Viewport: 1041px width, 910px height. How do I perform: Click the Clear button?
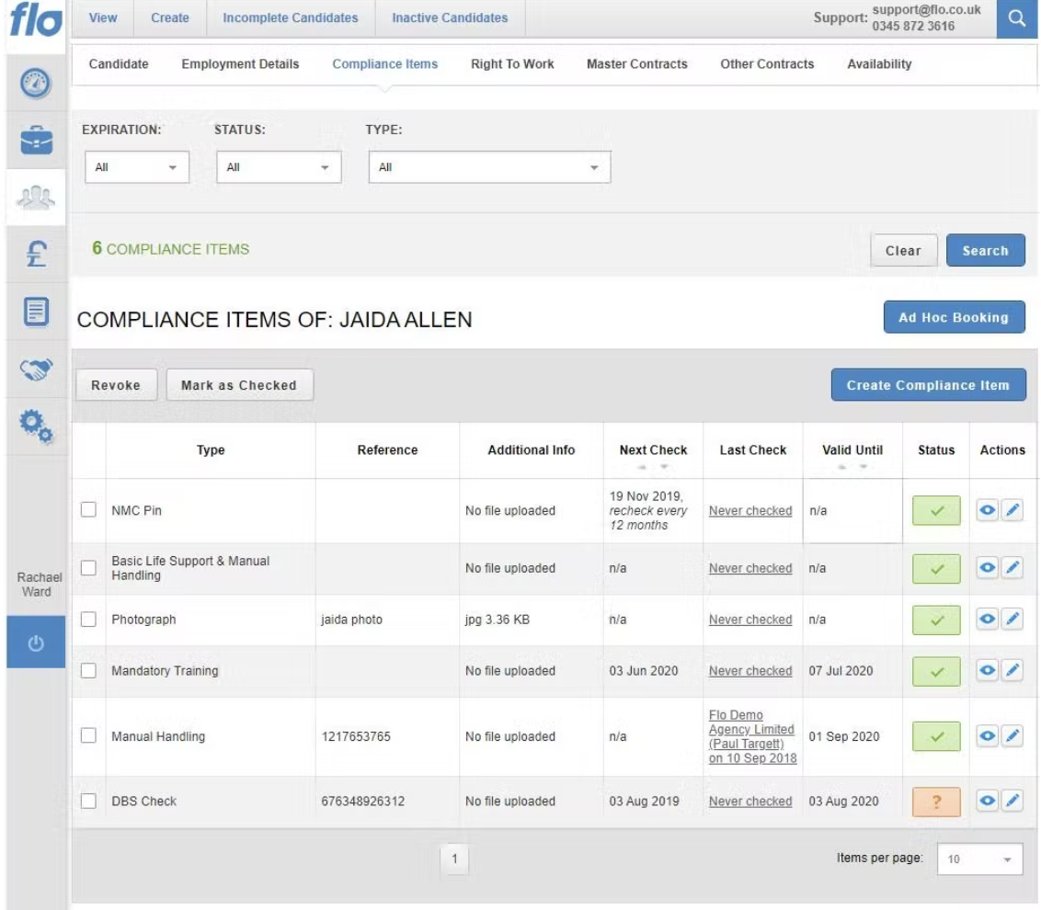tap(904, 250)
